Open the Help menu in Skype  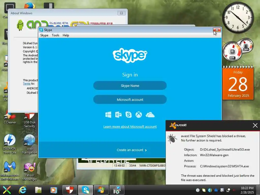tap(66, 35)
